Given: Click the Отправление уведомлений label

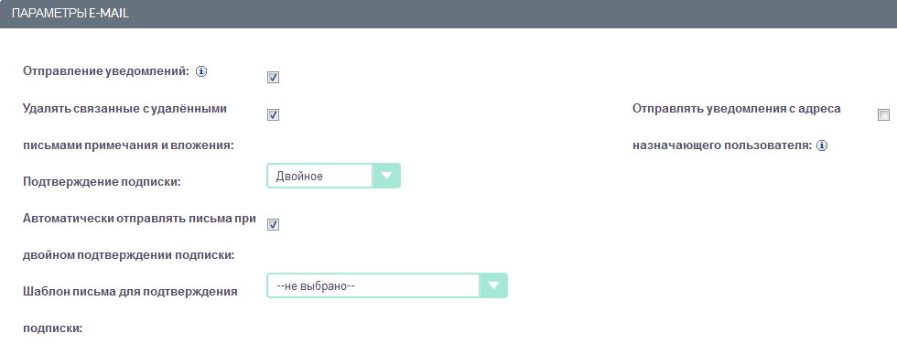Looking at the screenshot, I should tap(106, 71).
